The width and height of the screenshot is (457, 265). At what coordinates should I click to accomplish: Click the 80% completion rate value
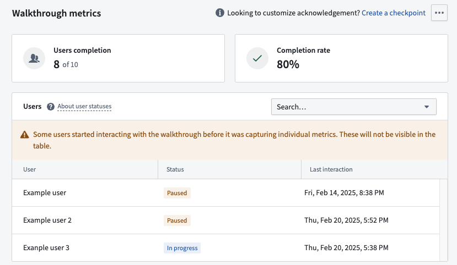[288, 64]
